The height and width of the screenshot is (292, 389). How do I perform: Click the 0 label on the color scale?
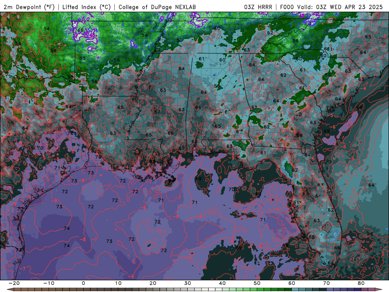pyautogui.click(x=83, y=283)
